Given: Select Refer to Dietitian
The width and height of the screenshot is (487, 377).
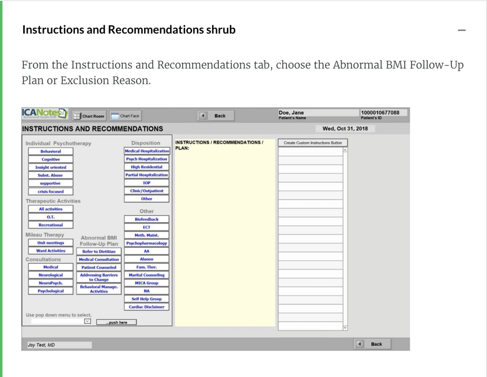Looking at the screenshot, I should pyautogui.click(x=99, y=252).
